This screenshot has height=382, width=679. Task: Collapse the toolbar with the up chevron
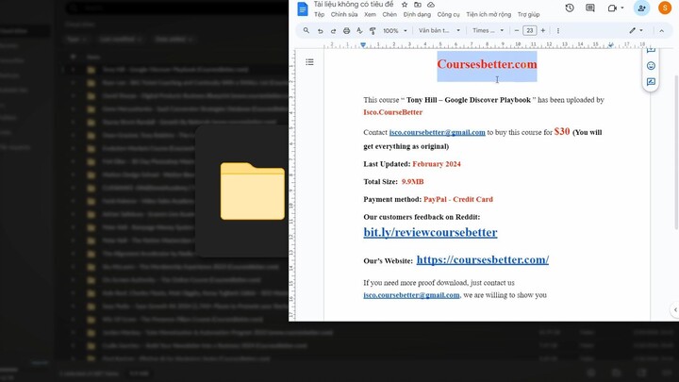pyautogui.click(x=662, y=31)
